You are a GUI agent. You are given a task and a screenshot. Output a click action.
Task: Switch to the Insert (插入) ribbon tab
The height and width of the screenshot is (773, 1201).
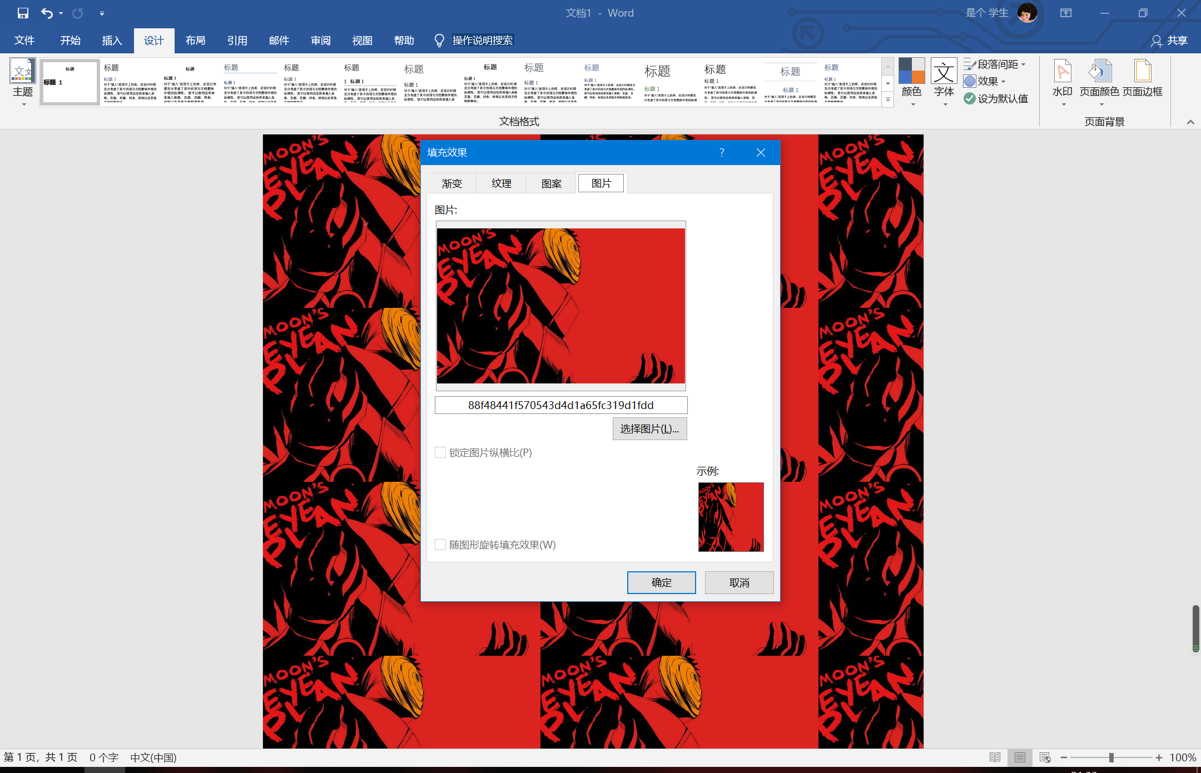(112, 41)
